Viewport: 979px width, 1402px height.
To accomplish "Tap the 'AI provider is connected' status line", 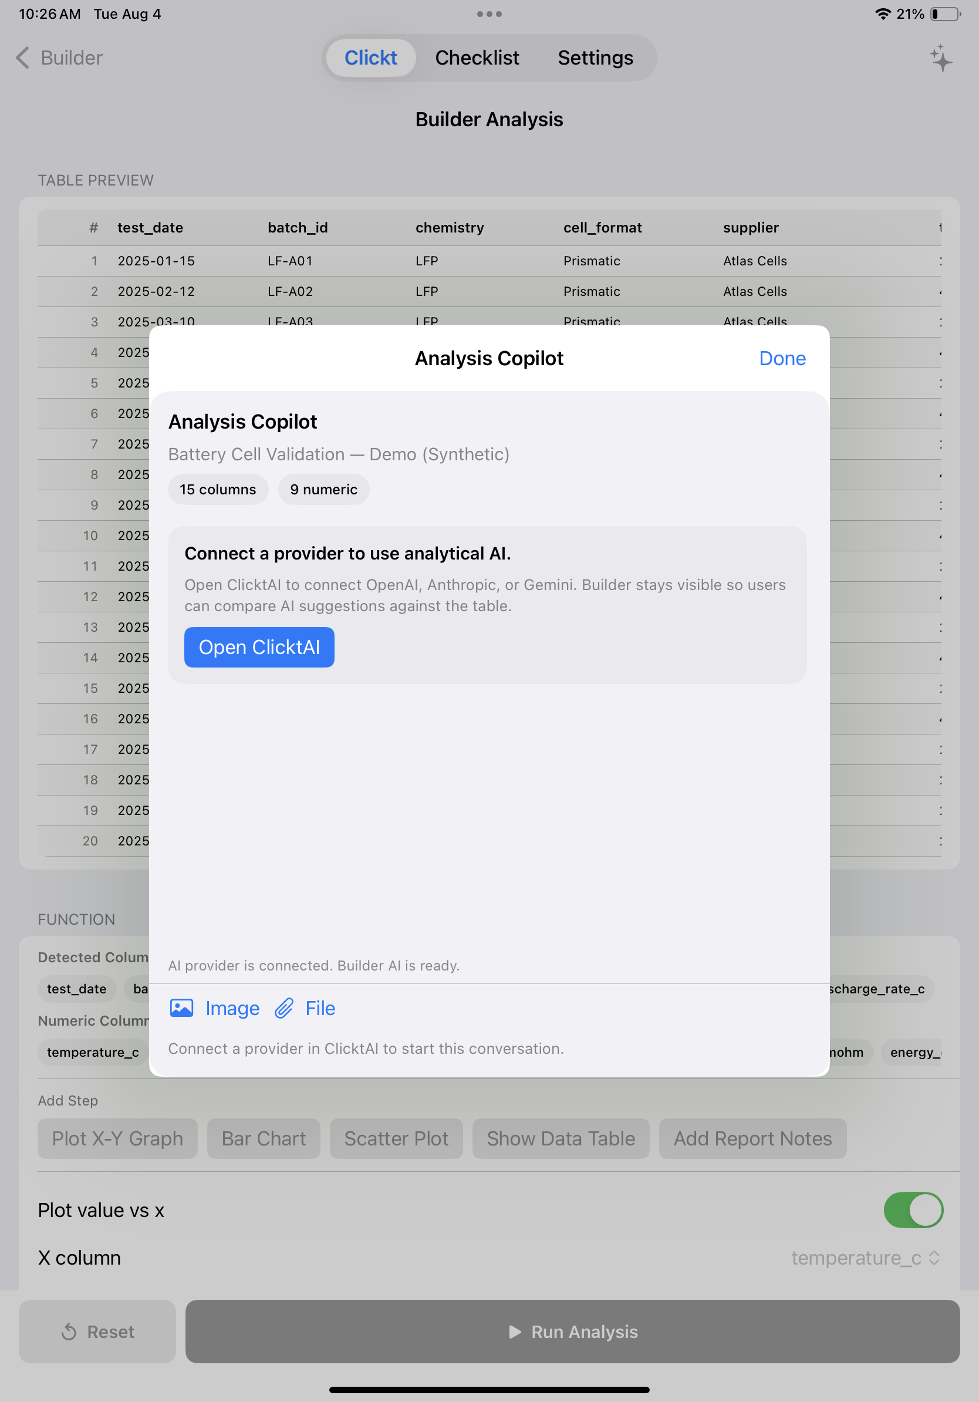I will 314,965.
